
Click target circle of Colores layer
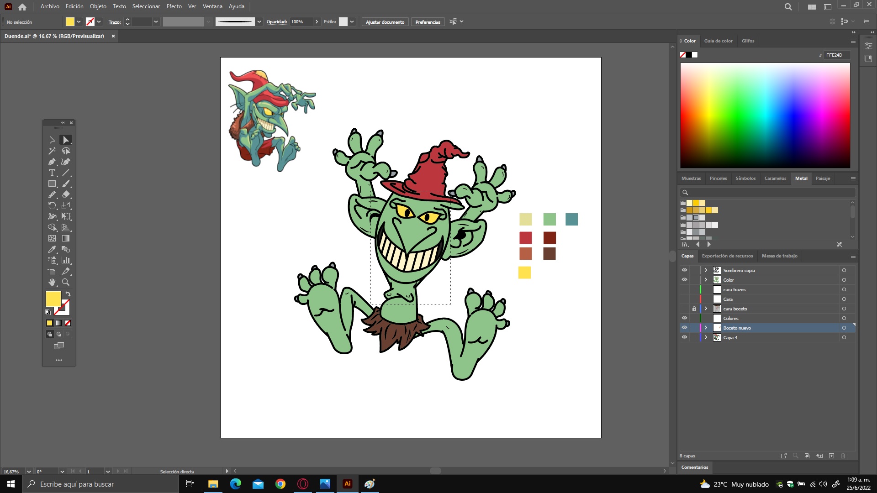click(x=844, y=318)
